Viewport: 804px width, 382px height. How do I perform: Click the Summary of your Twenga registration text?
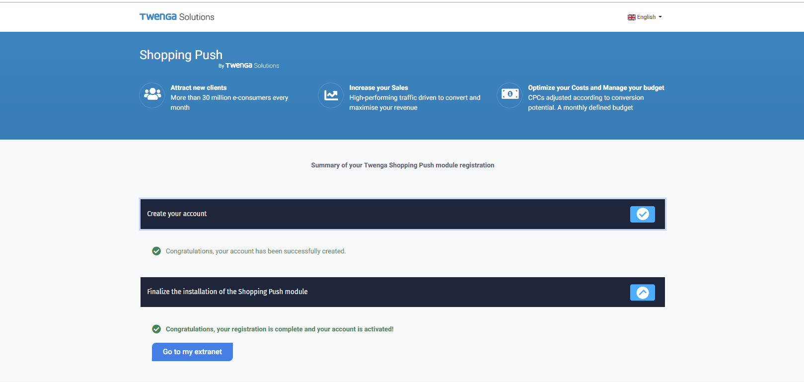[403, 165]
